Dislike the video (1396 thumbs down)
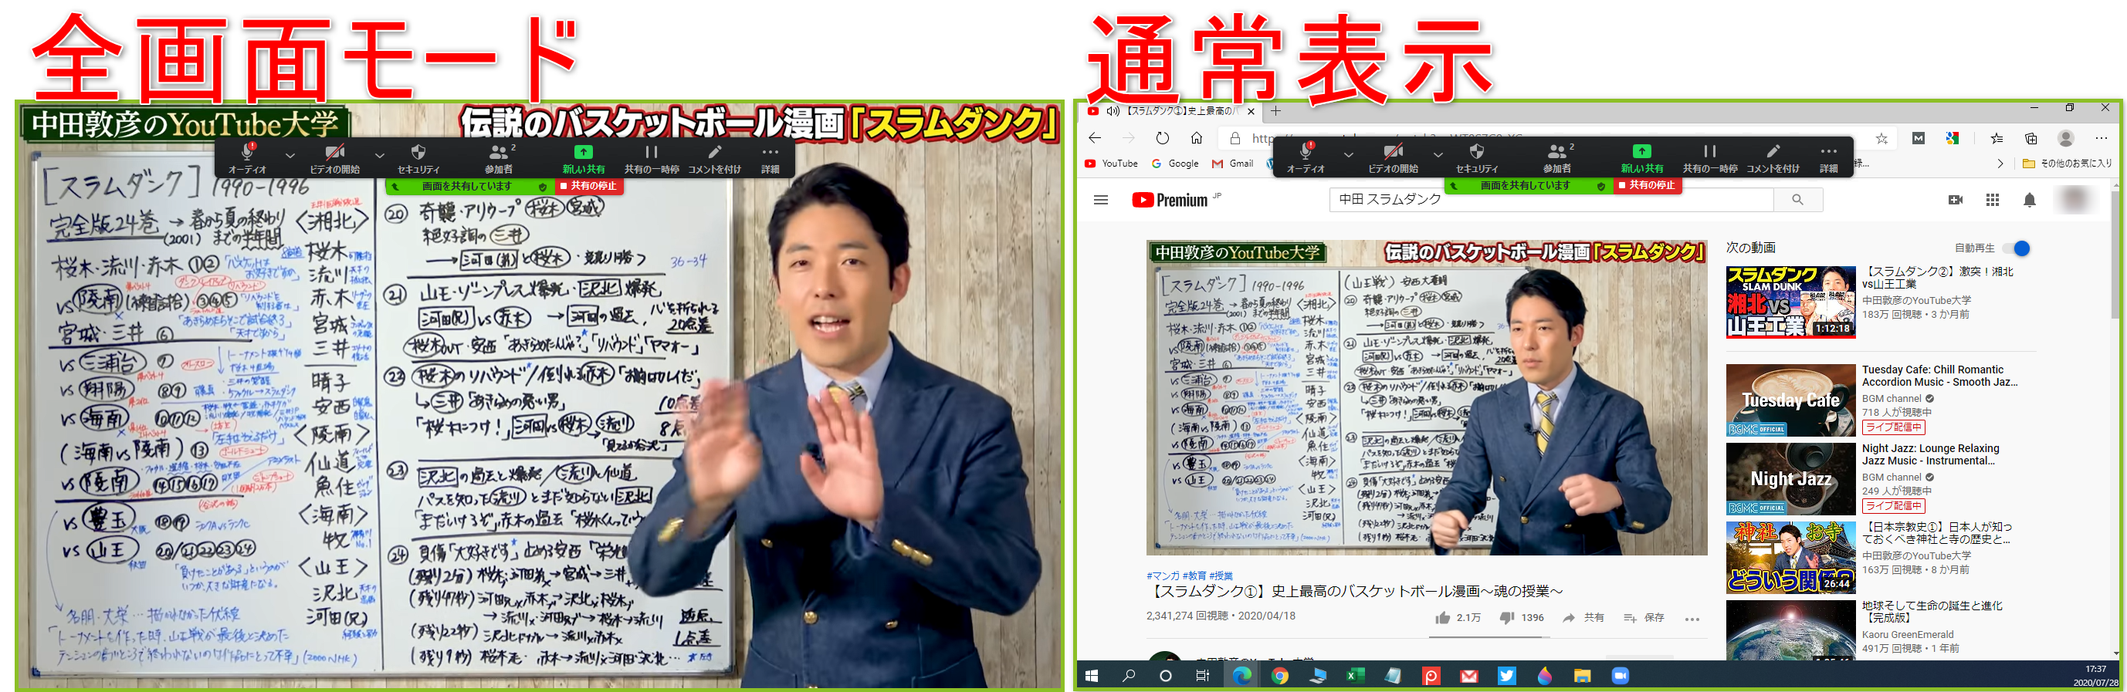The image size is (2127, 692). (x=1521, y=618)
